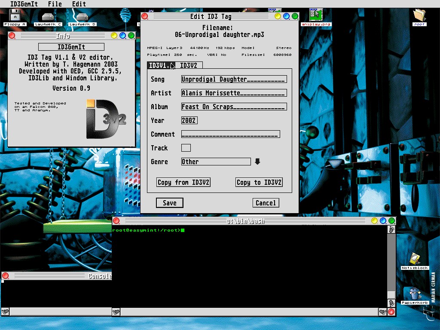Viewport: 440px width, 330px height.
Task: Click the Copy to ID3V2 button
Action: tap(259, 182)
